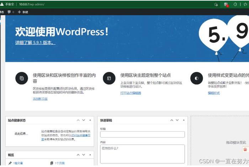Collapse the 快速草稿 panel toggle

(184, 120)
